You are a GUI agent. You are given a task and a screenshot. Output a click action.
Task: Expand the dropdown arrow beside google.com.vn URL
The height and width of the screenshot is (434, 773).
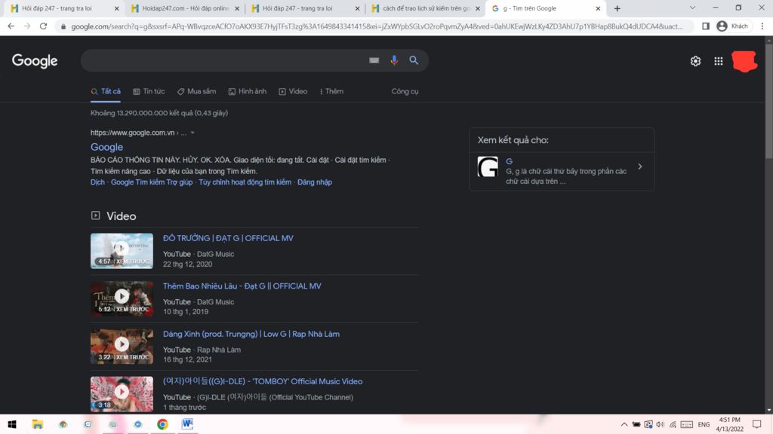pyautogui.click(x=192, y=133)
